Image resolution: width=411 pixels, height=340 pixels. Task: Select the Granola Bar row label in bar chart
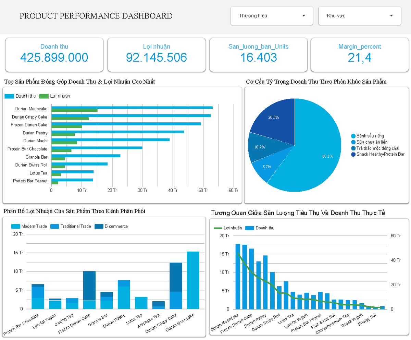(x=36, y=157)
